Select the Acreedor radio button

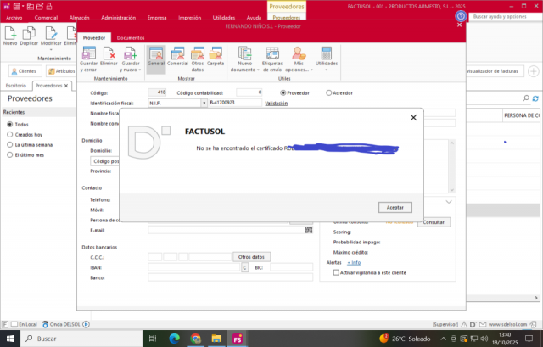[x=328, y=92]
